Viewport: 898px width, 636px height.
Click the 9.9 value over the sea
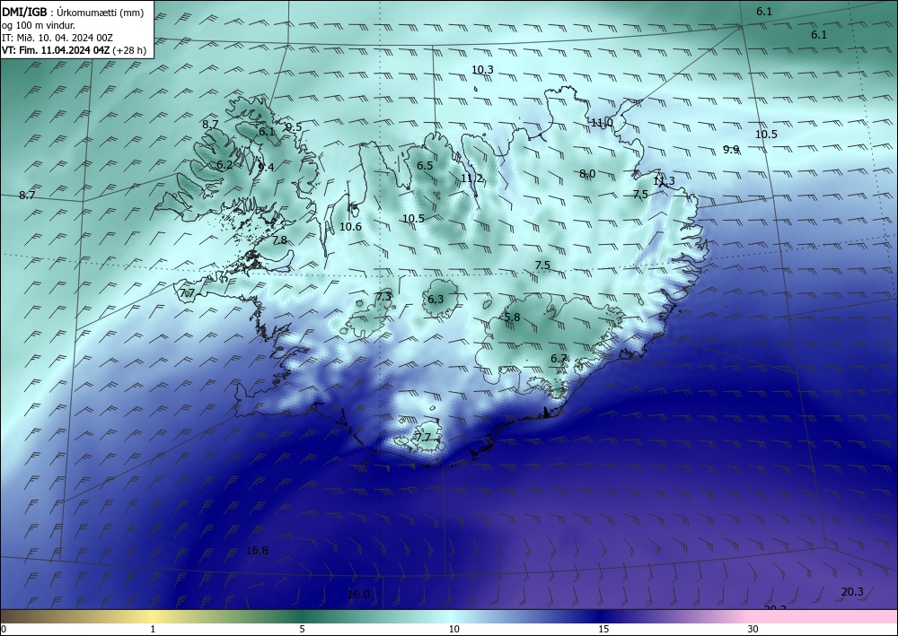point(731,149)
